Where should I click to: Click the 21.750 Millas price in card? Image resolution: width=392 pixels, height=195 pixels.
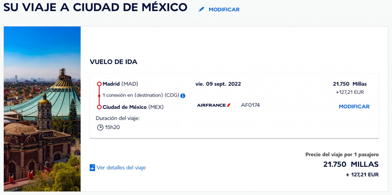(x=350, y=84)
